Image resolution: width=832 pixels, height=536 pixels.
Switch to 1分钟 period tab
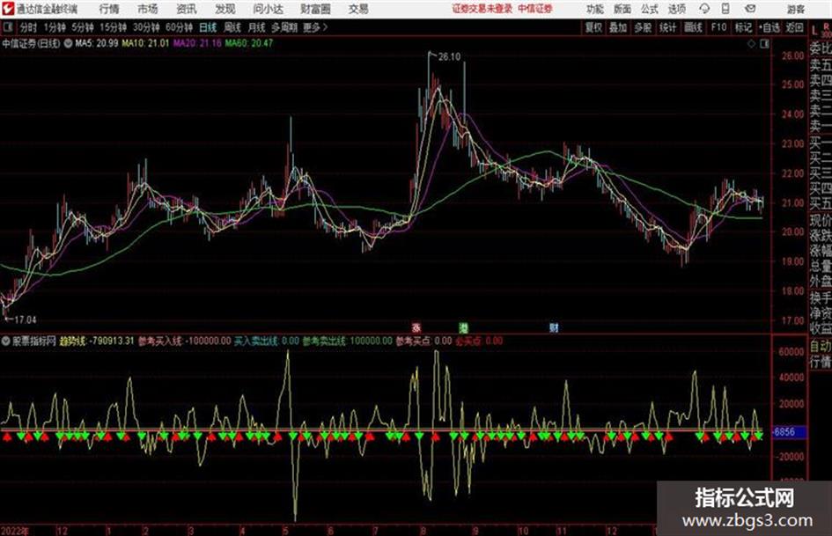pos(55,27)
